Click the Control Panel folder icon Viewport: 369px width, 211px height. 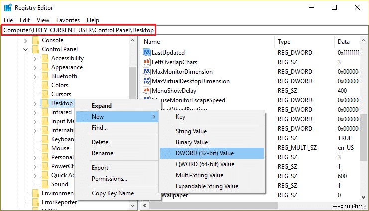coord(35,49)
